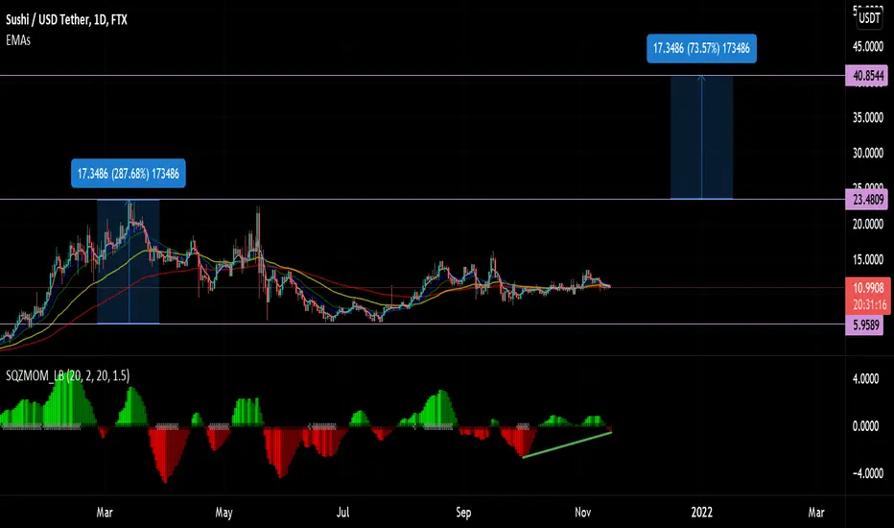Select the horizontal line at 40.8544
The height and width of the screenshot is (528, 894).
422,75
